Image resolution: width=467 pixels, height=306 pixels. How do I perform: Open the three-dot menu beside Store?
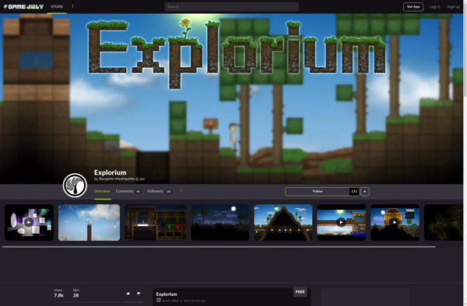pos(72,6)
